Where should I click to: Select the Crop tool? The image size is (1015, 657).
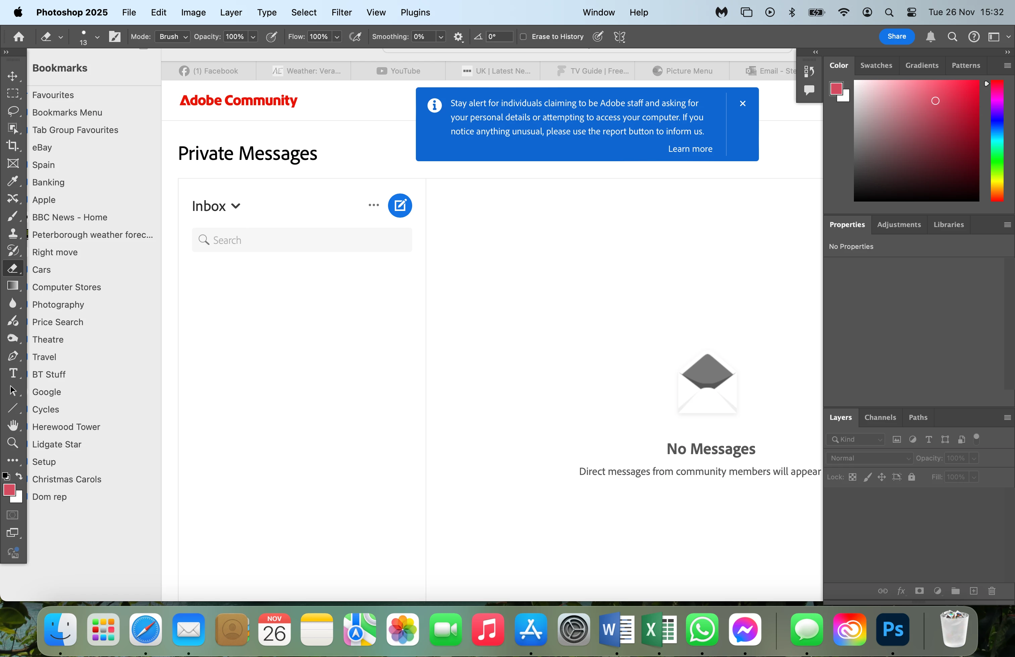tap(12, 145)
